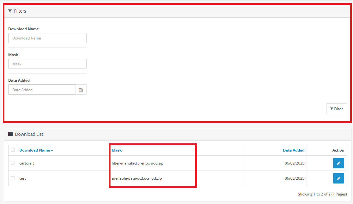Open the Date Added calendar picker
Image resolution: width=353 pixels, height=204 pixels.
(x=81, y=90)
